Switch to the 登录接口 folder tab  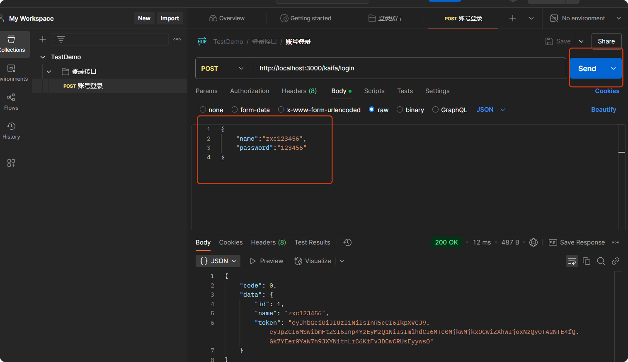[385, 18]
